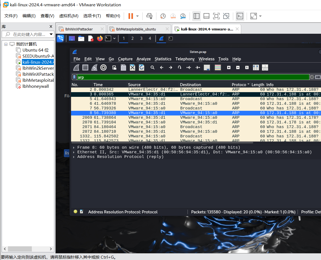Open the Analyze menu
The image size is (321, 260).
(x=143, y=59)
